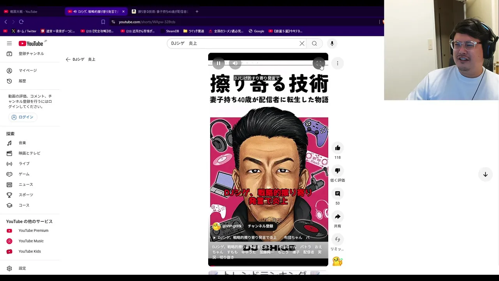Click the ログイン sign-in button

click(x=22, y=117)
